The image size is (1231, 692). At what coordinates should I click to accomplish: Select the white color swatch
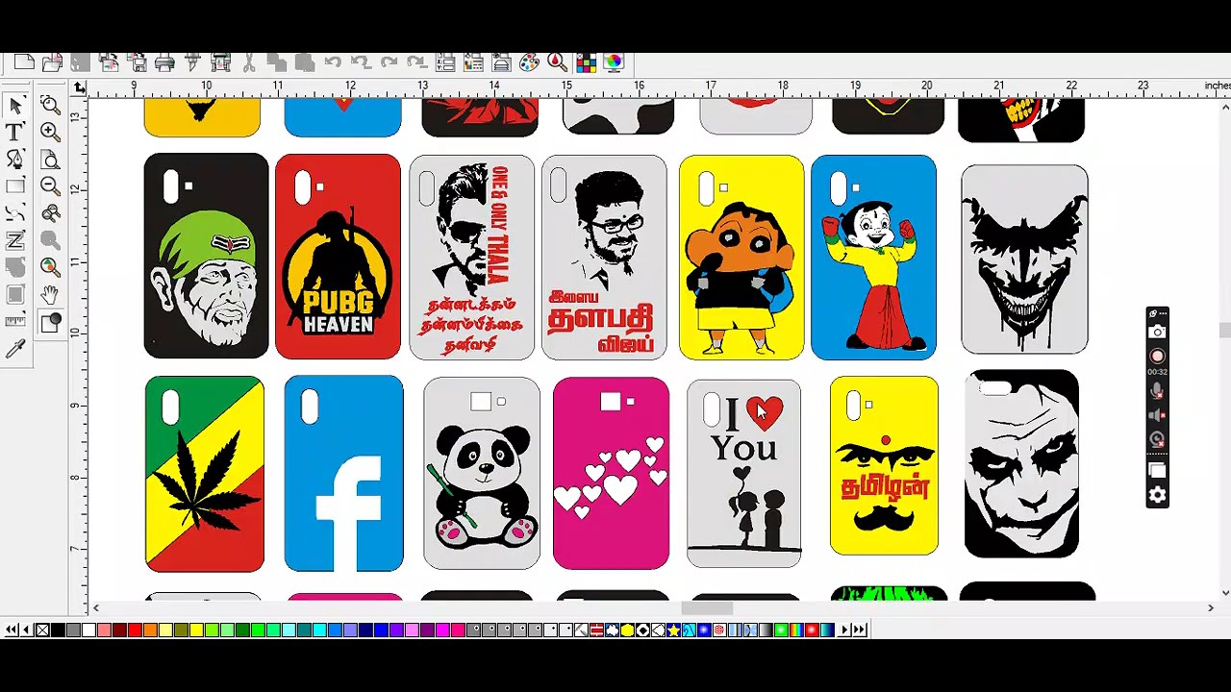[x=88, y=630]
